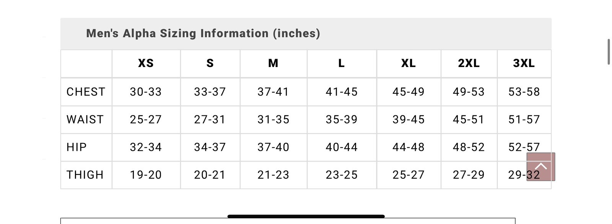Click the CHEST row label
This screenshot has width=612, height=224.
point(86,92)
